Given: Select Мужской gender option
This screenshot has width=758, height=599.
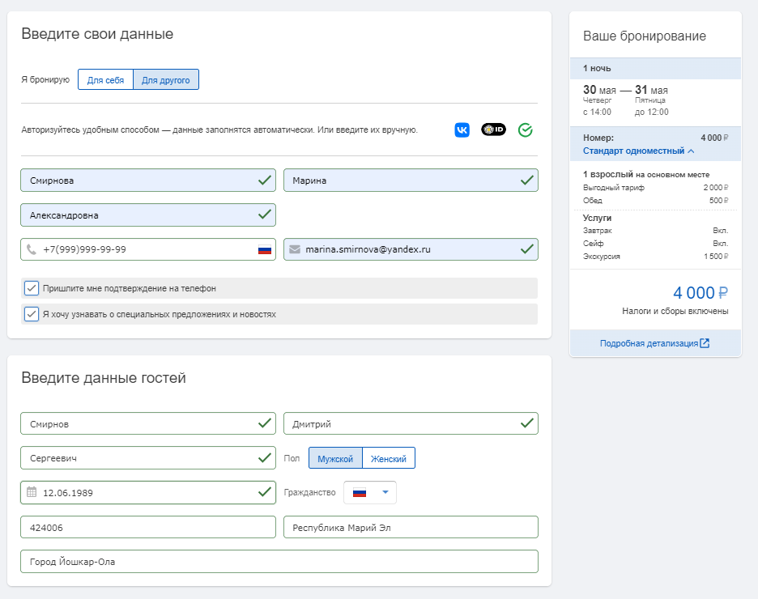Looking at the screenshot, I should (335, 458).
